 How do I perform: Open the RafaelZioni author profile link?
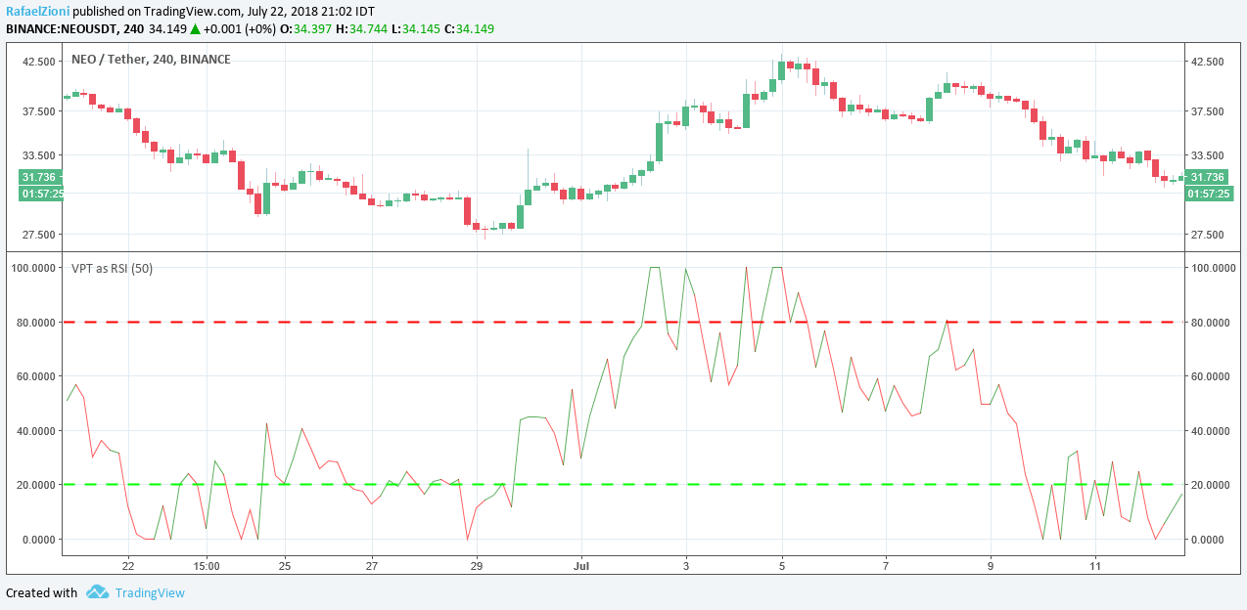click(37, 10)
